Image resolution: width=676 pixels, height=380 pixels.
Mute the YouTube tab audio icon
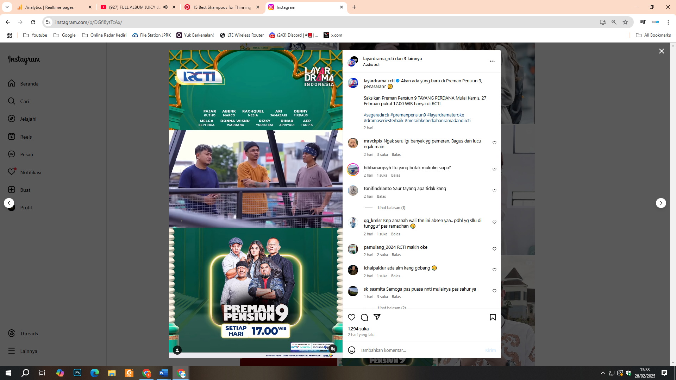(x=165, y=7)
